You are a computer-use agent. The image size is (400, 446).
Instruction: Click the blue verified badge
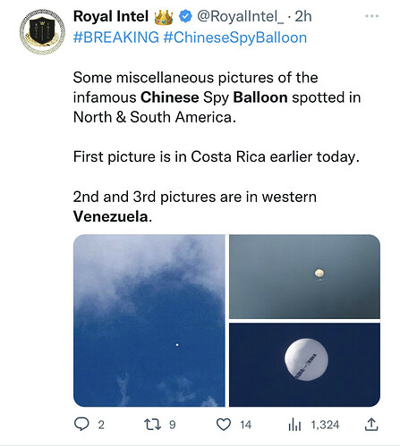click(185, 16)
